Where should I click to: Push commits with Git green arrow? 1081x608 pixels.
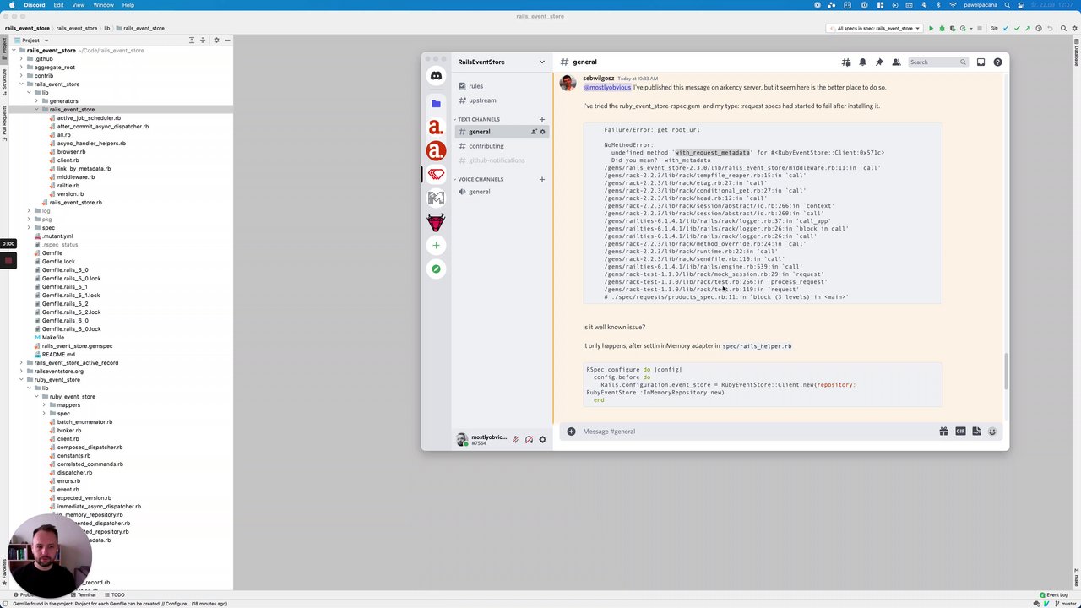pos(1029,28)
